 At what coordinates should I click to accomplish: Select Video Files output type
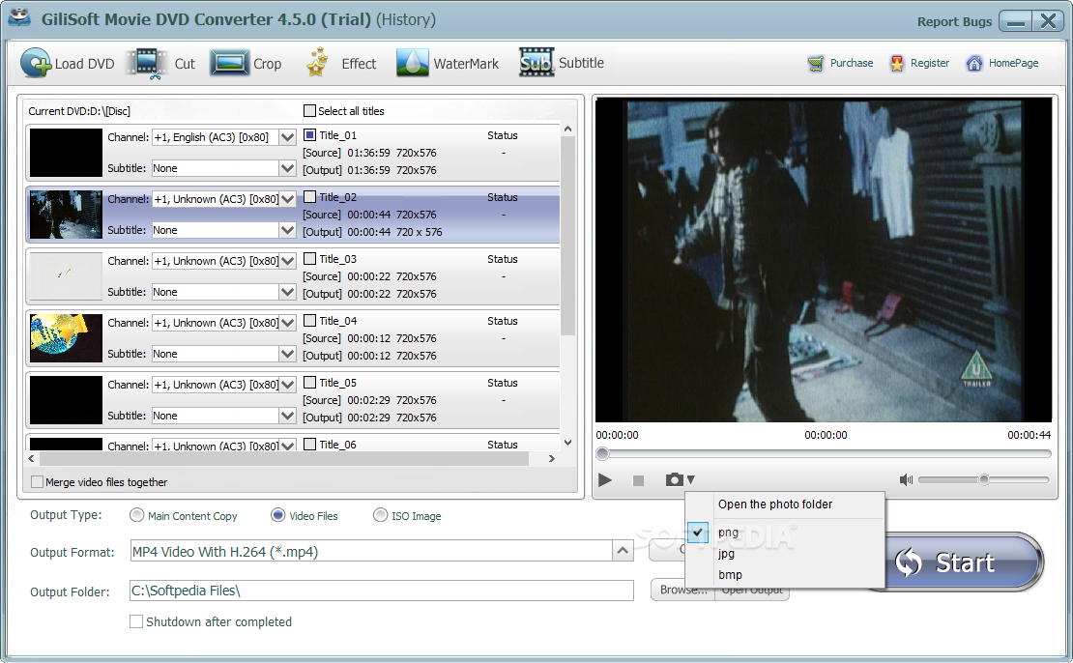tap(277, 515)
